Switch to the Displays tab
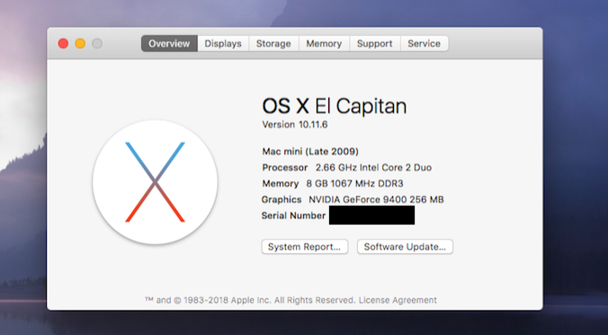The height and width of the screenshot is (335, 608). point(223,43)
